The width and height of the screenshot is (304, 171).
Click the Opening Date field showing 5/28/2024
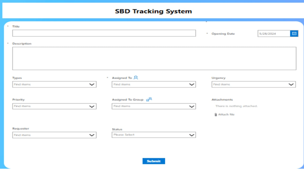pos(274,33)
